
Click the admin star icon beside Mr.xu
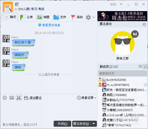(100, 85)
